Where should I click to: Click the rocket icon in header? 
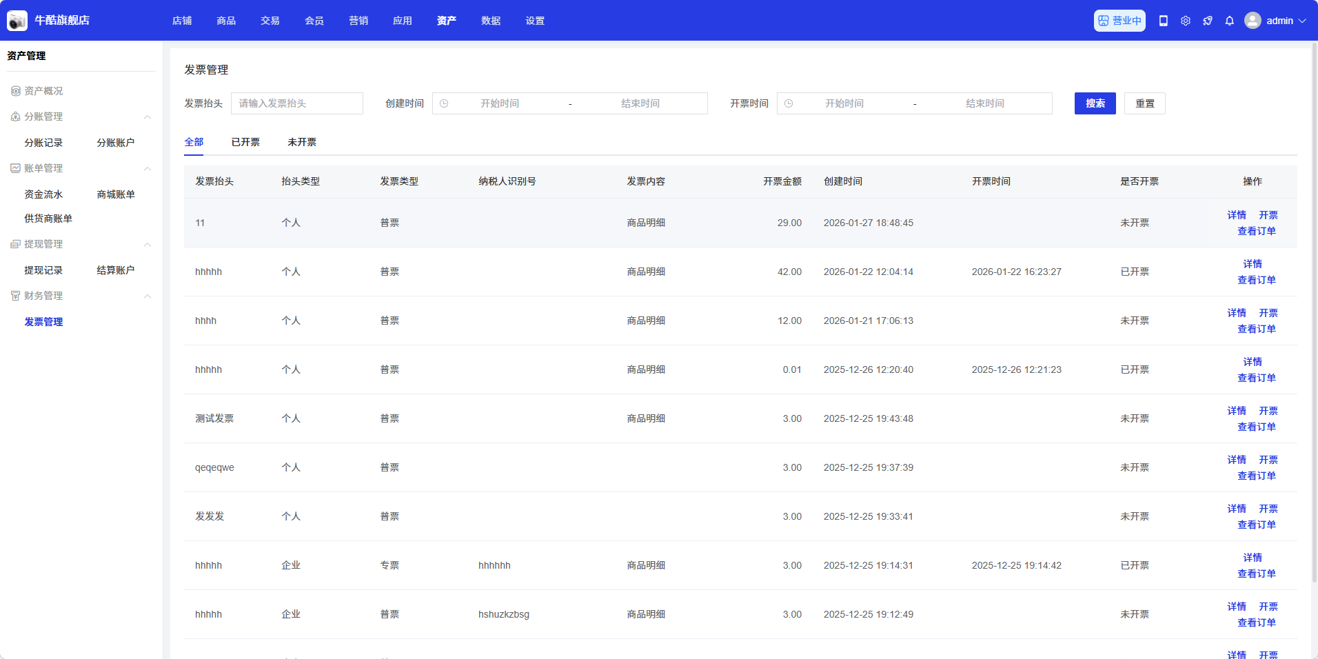click(1207, 21)
